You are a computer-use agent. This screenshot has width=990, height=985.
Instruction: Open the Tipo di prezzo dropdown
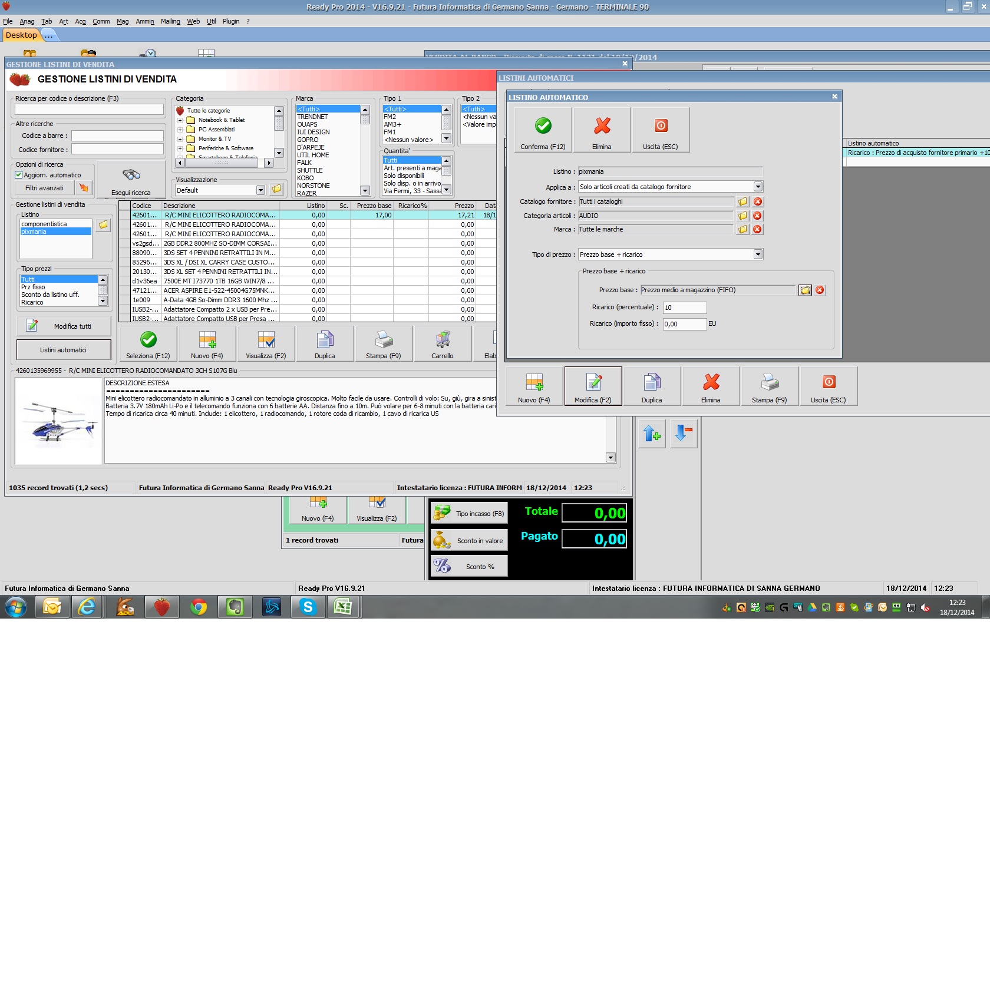pos(758,254)
